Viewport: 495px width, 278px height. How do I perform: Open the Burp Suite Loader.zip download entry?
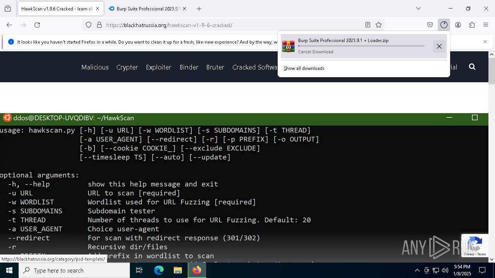364,46
